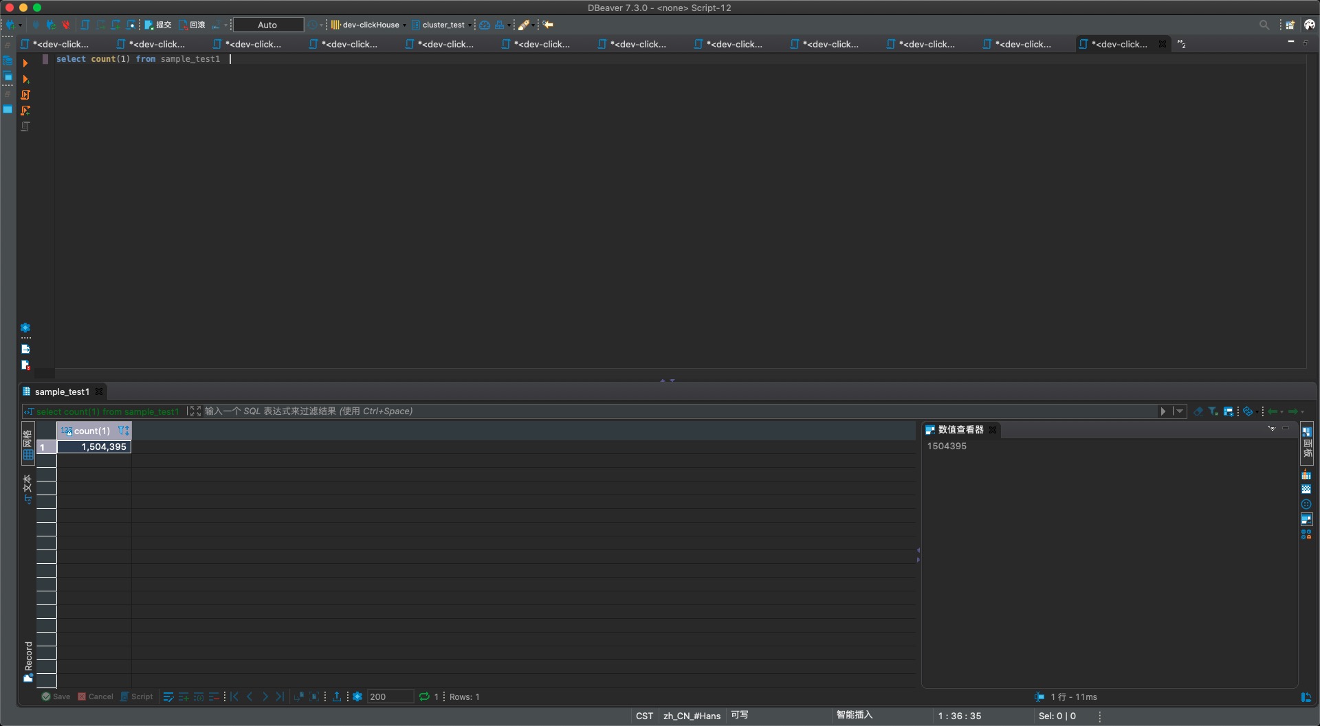Select the sample_test1 result tab
This screenshot has height=726, width=1320.
(x=62, y=392)
